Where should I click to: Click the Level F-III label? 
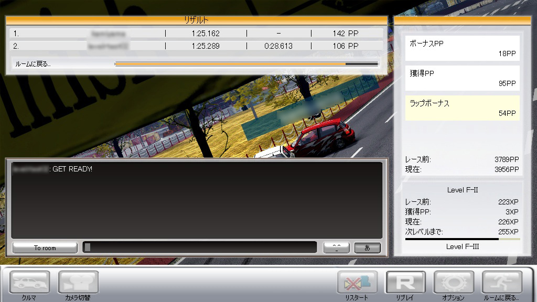463,246
